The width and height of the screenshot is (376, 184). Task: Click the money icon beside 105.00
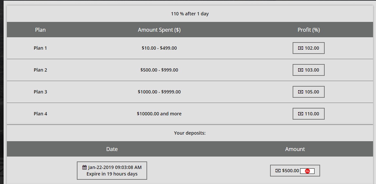[x=300, y=92]
